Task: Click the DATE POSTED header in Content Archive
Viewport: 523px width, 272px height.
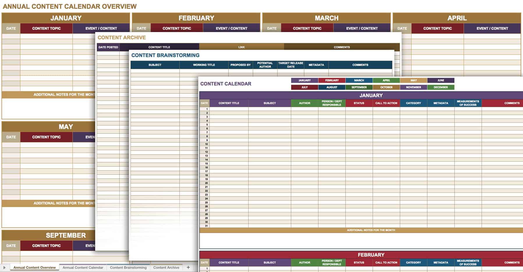Action: tap(108, 47)
